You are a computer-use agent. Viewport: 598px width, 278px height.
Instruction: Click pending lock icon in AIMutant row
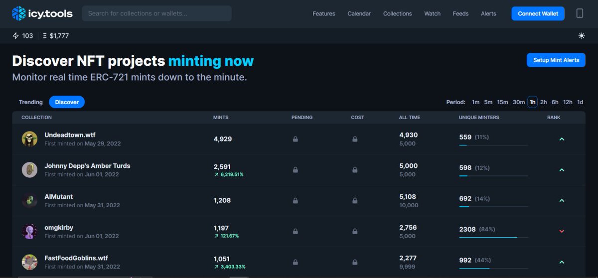295,201
